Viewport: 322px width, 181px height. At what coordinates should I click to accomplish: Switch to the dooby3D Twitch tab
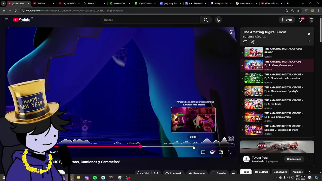pos(221,4)
